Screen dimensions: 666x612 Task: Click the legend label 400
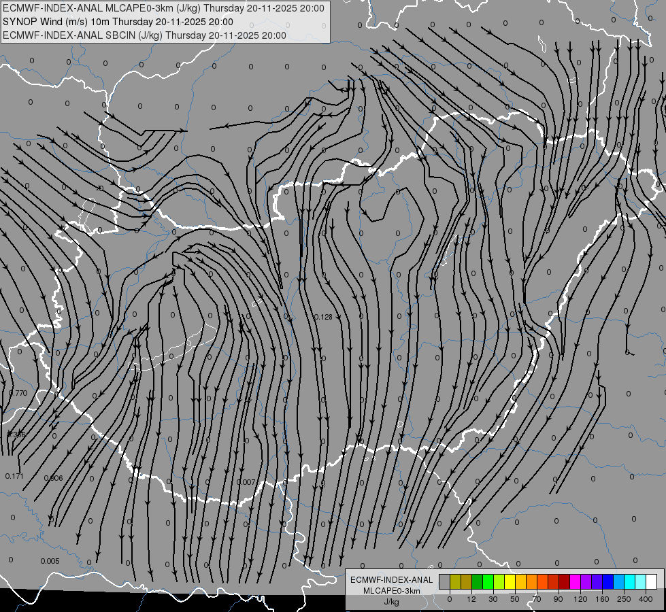646,599
